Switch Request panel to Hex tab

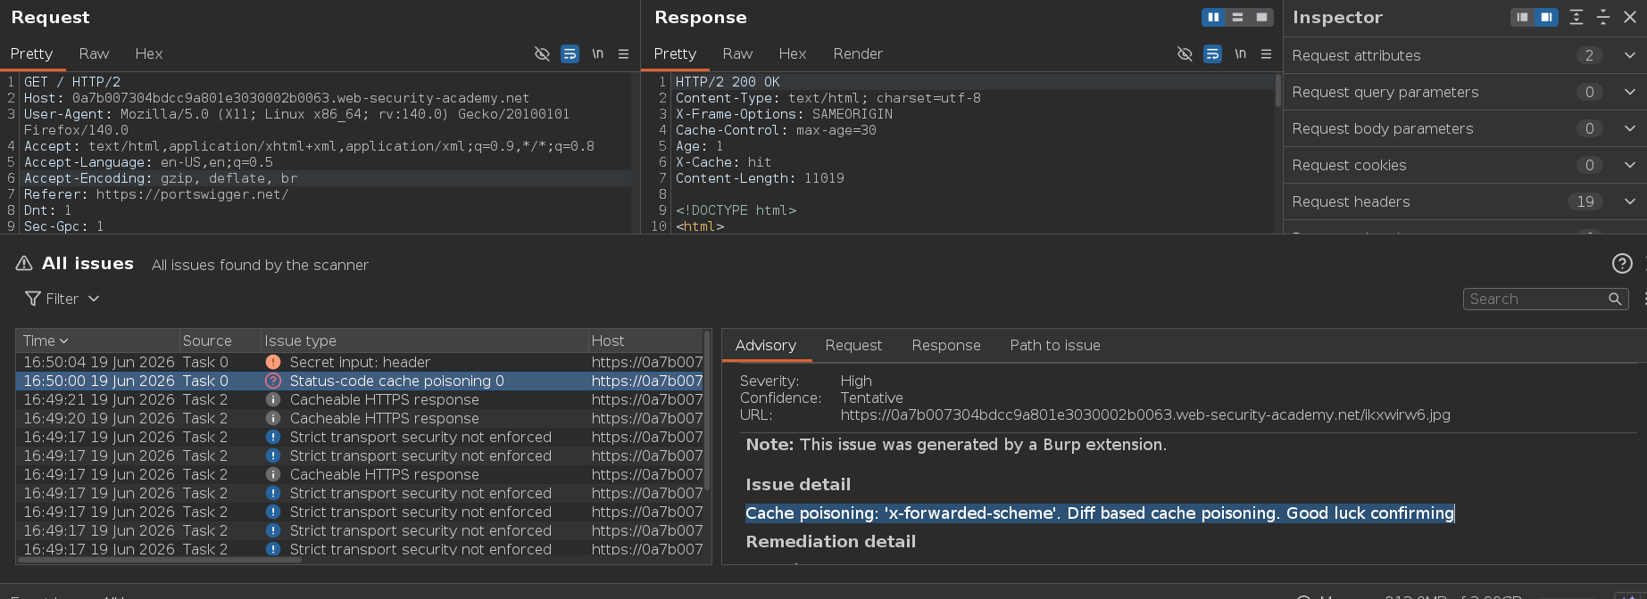click(149, 53)
